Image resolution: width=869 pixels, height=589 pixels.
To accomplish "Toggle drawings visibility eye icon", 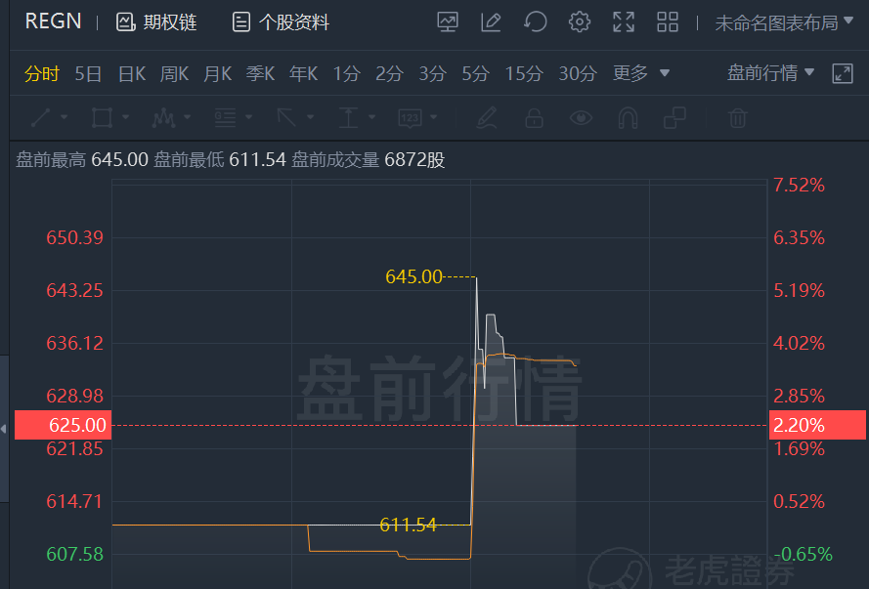I will point(581,117).
